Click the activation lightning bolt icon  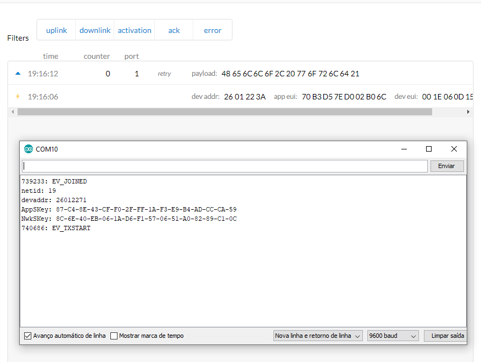point(18,97)
